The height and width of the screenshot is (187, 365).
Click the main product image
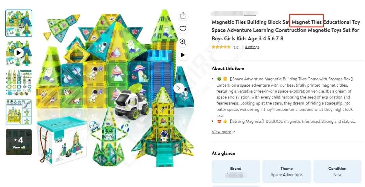tap(115, 88)
